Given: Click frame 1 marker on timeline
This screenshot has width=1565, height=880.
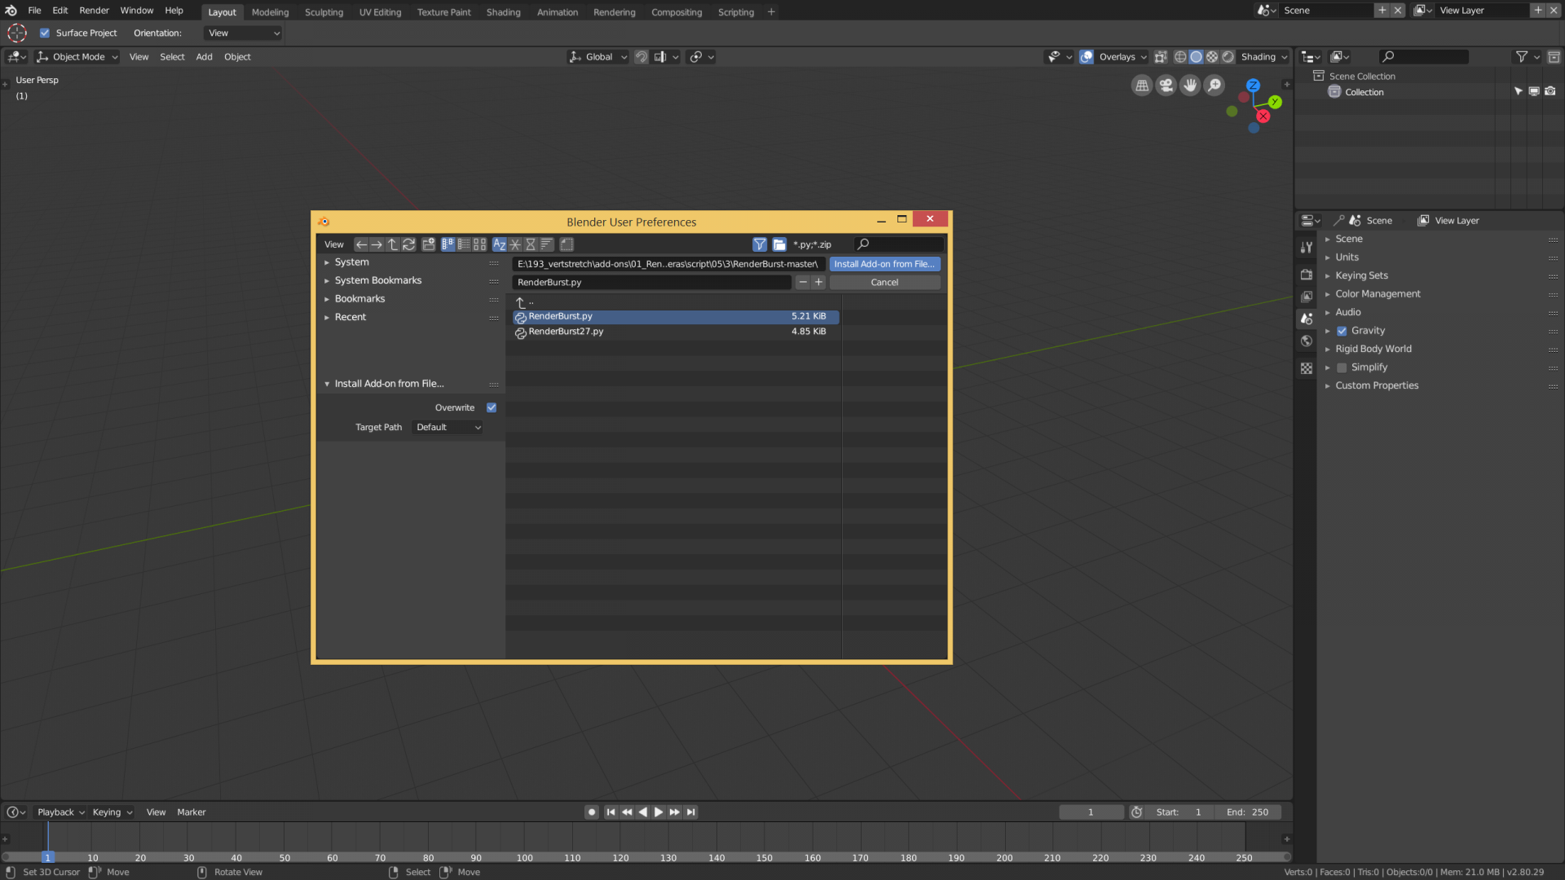Looking at the screenshot, I should coord(48,858).
